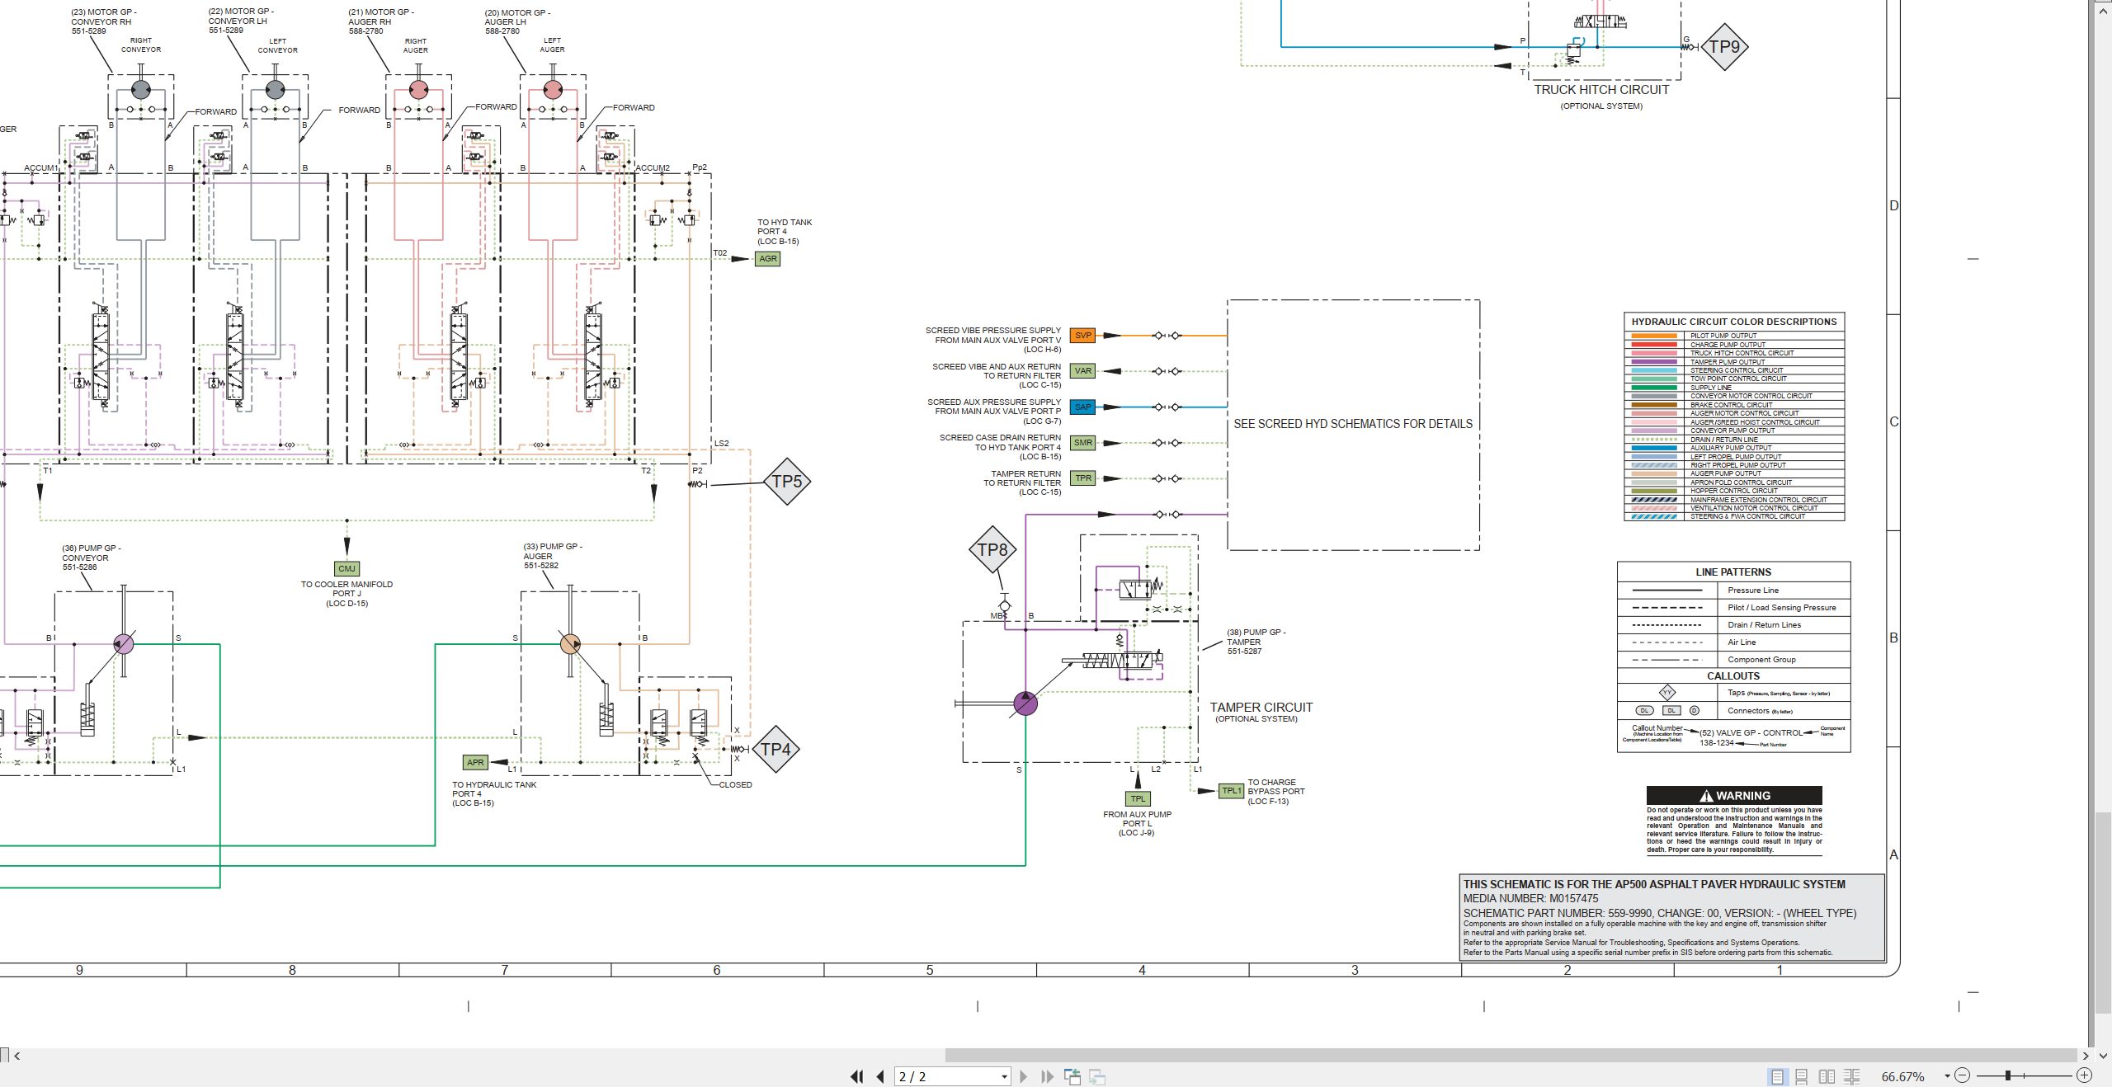
Task: Click the (36) PUMP GP - CONVEYOR label
Action: (x=92, y=558)
